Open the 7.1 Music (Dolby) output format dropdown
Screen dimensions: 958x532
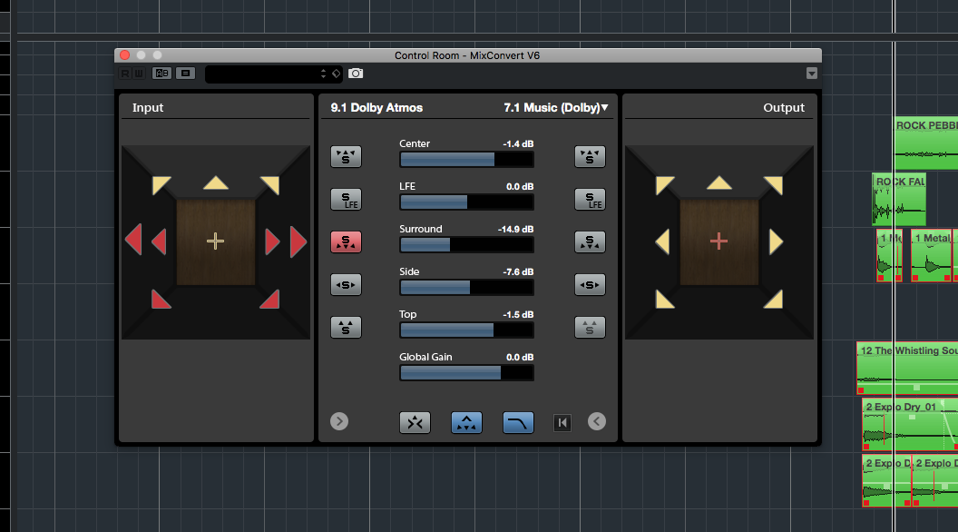[555, 108]
